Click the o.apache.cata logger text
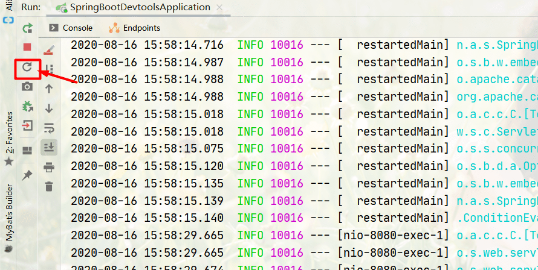 click(x=497, y=80)
